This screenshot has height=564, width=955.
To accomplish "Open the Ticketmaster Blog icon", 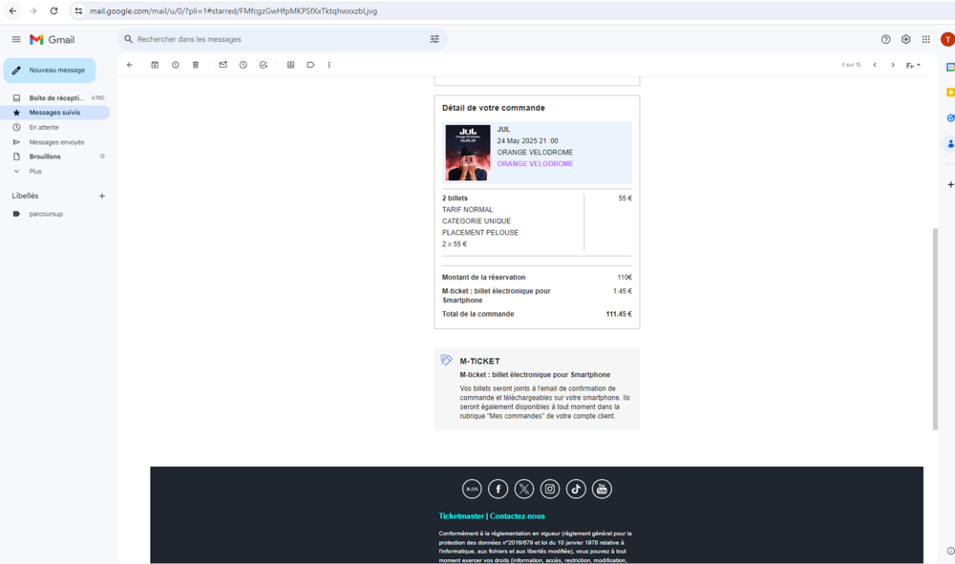I will pos(472,489).
